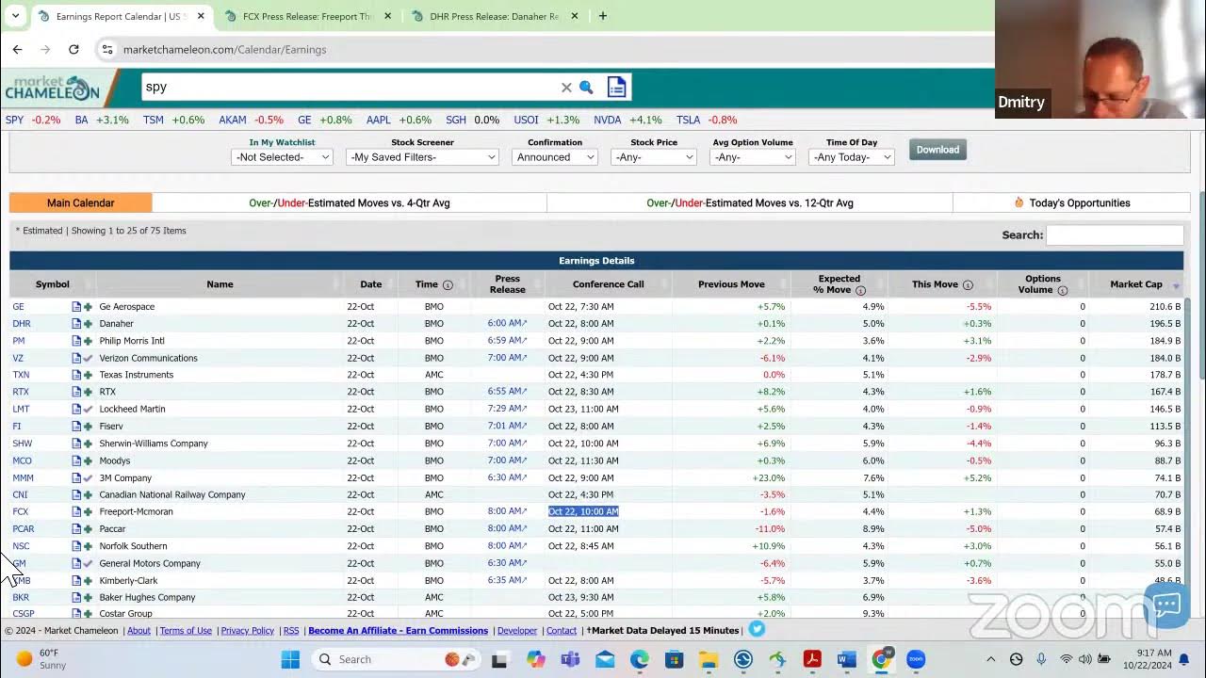Open Stock Price dropdown
1206x678 pixels.
click(653, 157)
